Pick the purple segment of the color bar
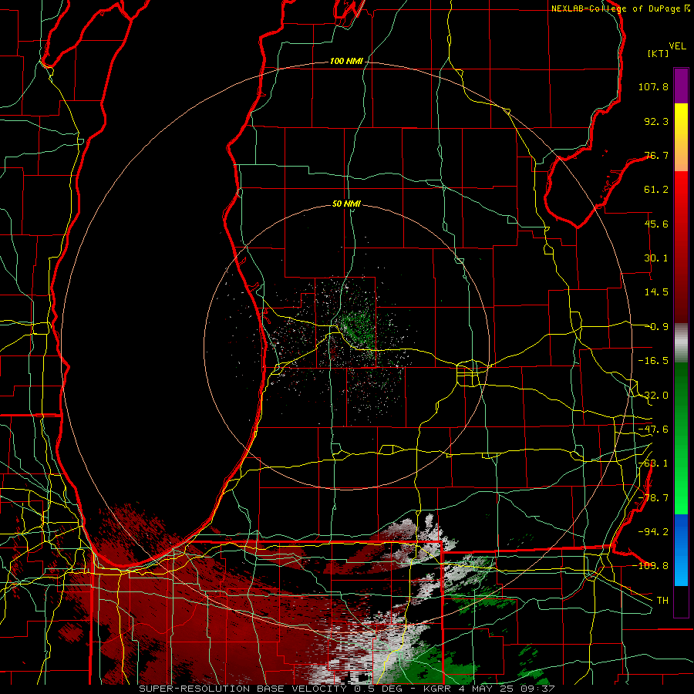This screenshot has height=694, width=694. 681,86
